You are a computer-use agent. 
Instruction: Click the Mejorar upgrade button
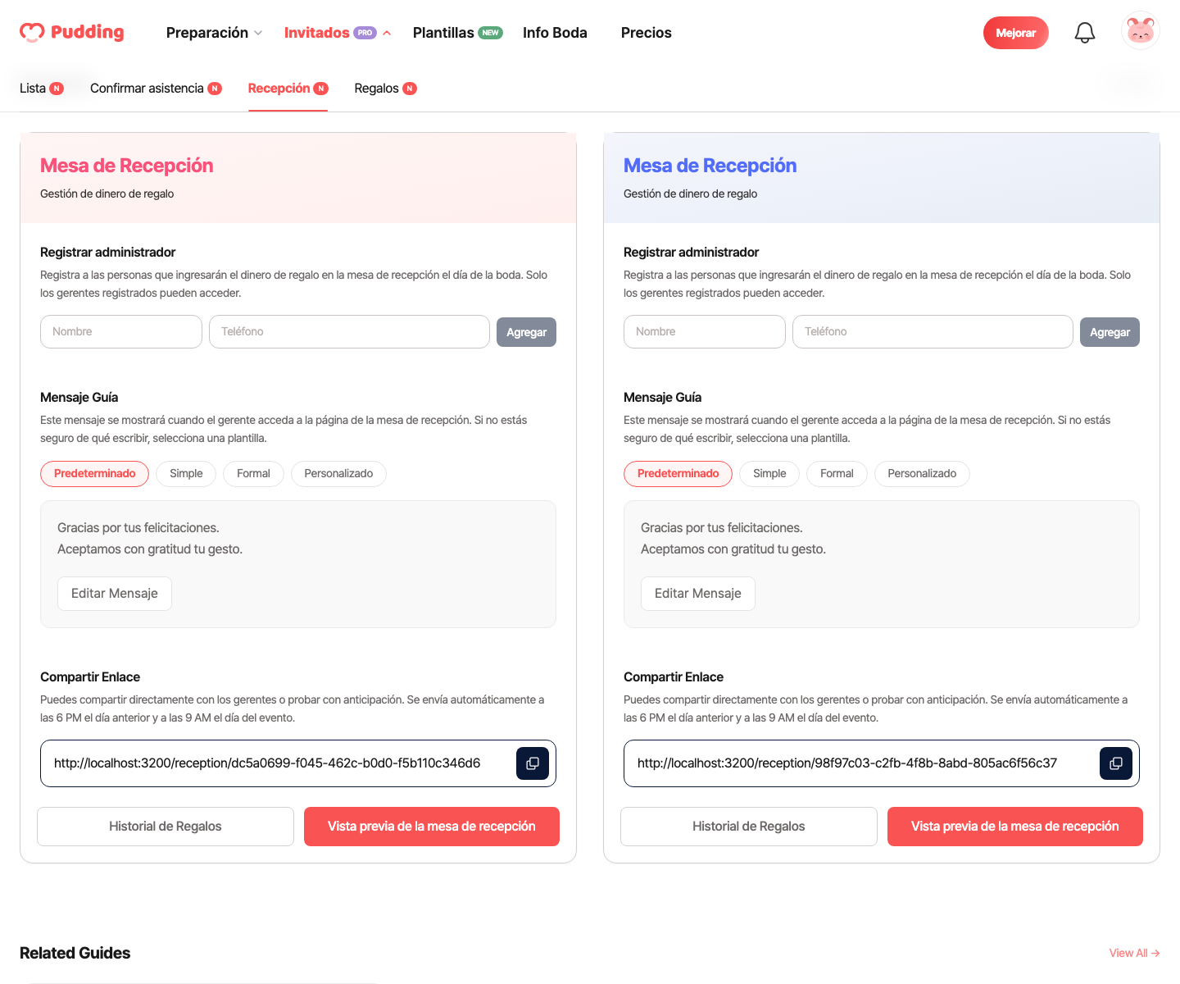click(x=1016, y=33)
